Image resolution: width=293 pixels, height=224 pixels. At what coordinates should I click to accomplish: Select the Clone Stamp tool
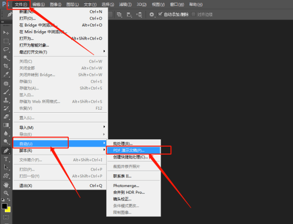(6, 100)
